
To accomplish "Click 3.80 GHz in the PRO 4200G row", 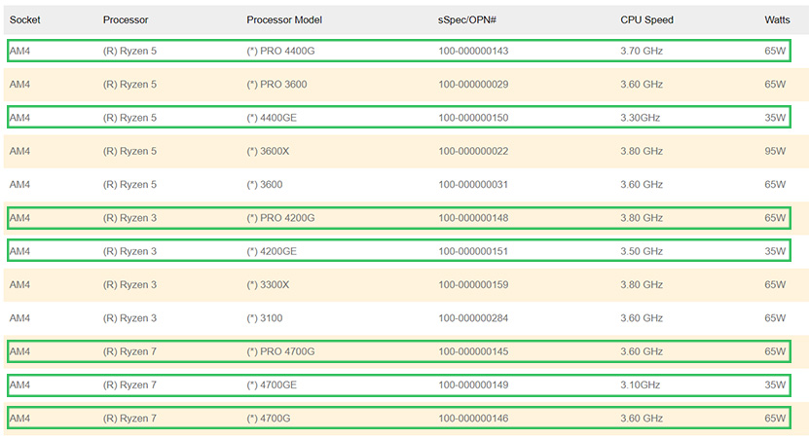I will (642, 218).
